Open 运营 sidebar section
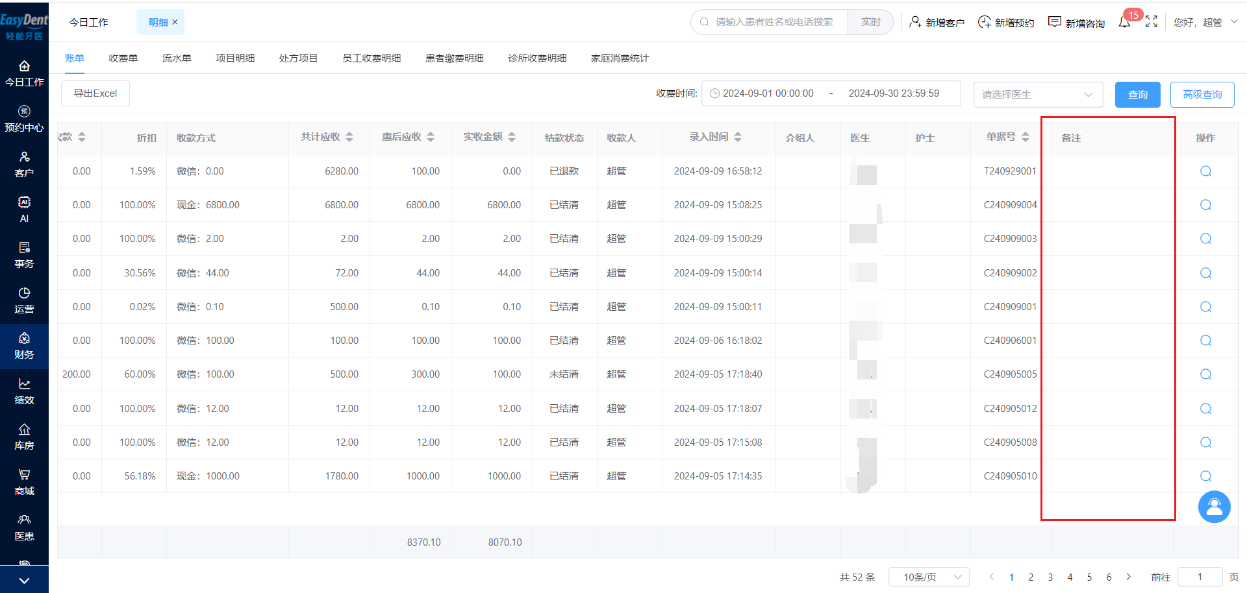Viewport: 1247px width, 593px height. [x=24, y=300]
